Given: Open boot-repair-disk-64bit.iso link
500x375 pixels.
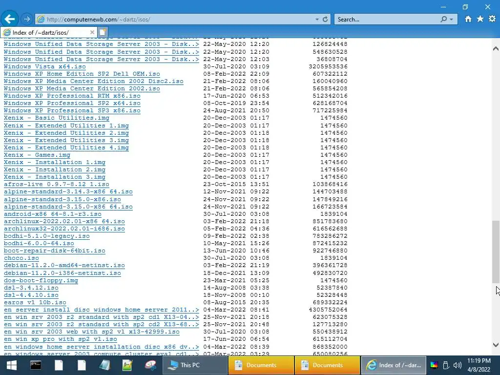Looking at the screenshot, I should click(x=55, y=250).
